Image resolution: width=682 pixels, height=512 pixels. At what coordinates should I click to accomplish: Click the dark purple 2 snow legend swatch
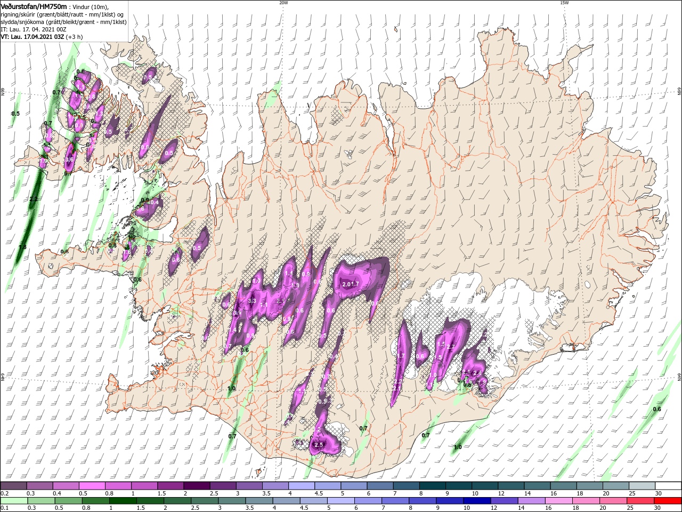(x=196, y=486)
